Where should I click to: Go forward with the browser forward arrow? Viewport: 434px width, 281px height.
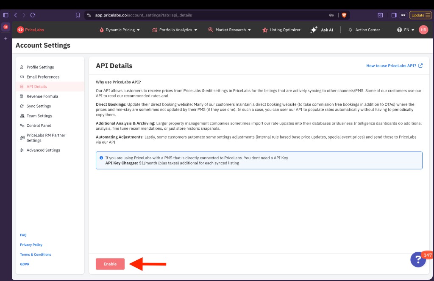24,15
